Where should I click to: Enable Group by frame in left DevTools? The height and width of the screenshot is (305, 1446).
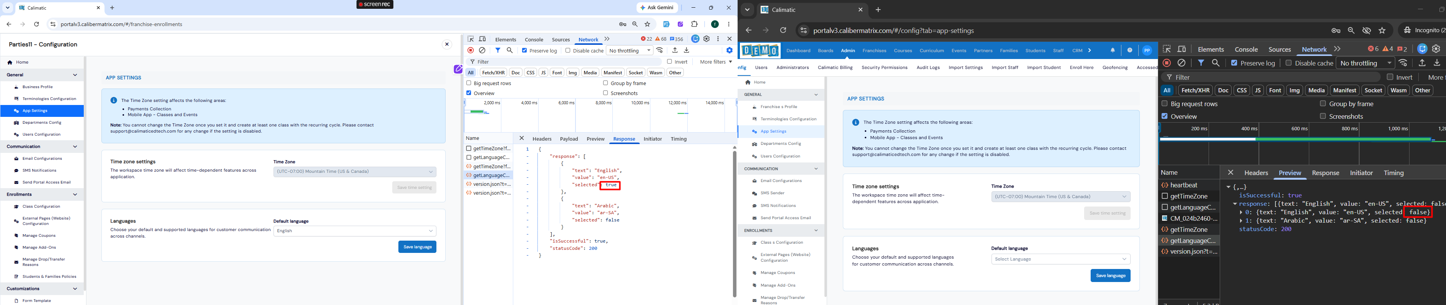tap(605, 83)
